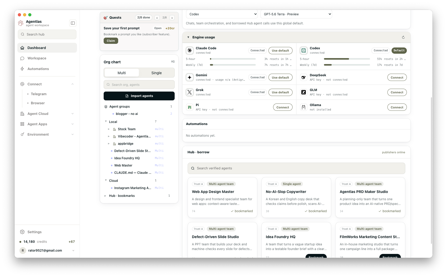Click the Agent Cloud building icon

[22, 114]
